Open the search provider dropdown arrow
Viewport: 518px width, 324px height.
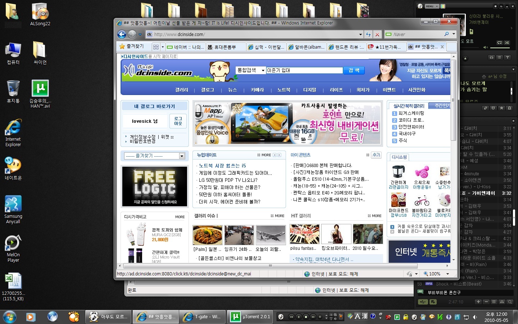454,34
